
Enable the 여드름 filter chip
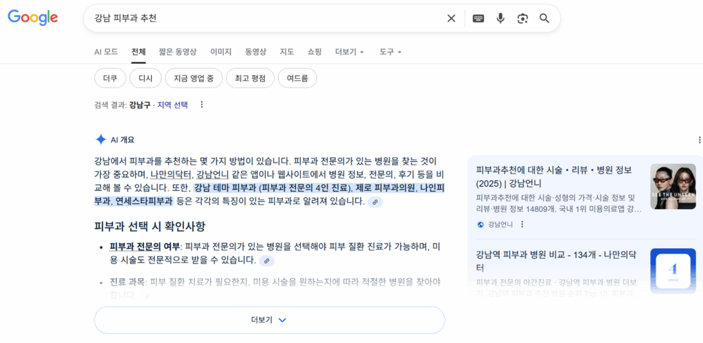pyautogui.click(x=297, y=78)
